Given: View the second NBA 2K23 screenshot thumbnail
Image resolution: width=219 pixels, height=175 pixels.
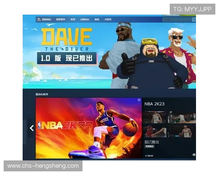Looking at the screenshot, I should coord(182,117).
